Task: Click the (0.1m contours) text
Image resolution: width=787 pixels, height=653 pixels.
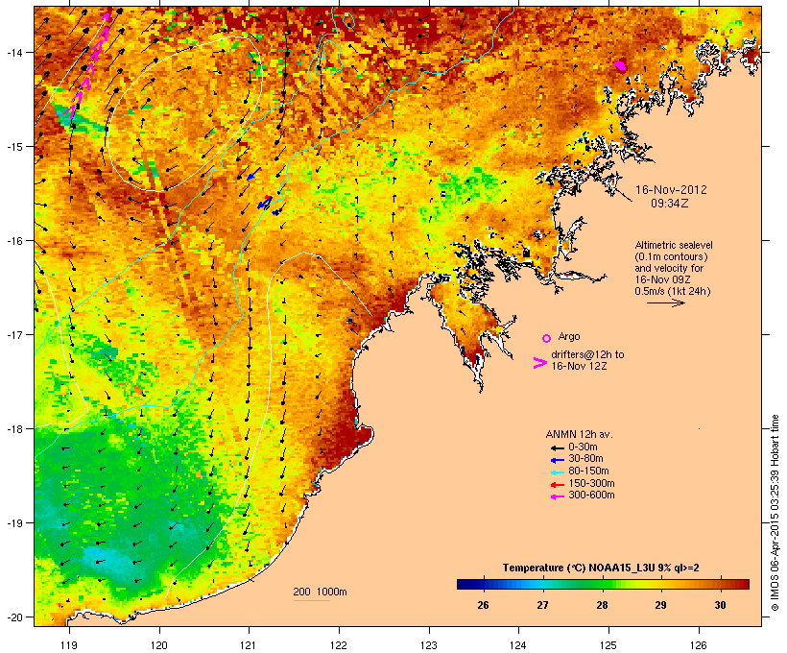Action: (671, 256)
